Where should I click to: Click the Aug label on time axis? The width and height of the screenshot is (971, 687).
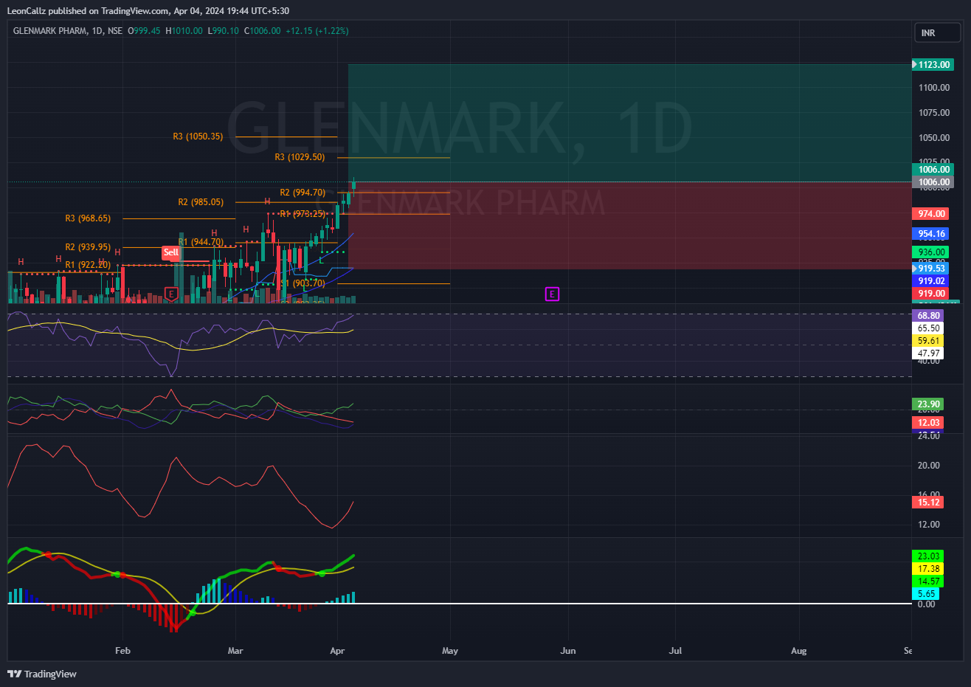pos(799,651)
